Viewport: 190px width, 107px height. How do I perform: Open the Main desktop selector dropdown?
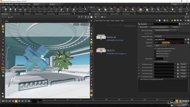click(x=56, y=4)
